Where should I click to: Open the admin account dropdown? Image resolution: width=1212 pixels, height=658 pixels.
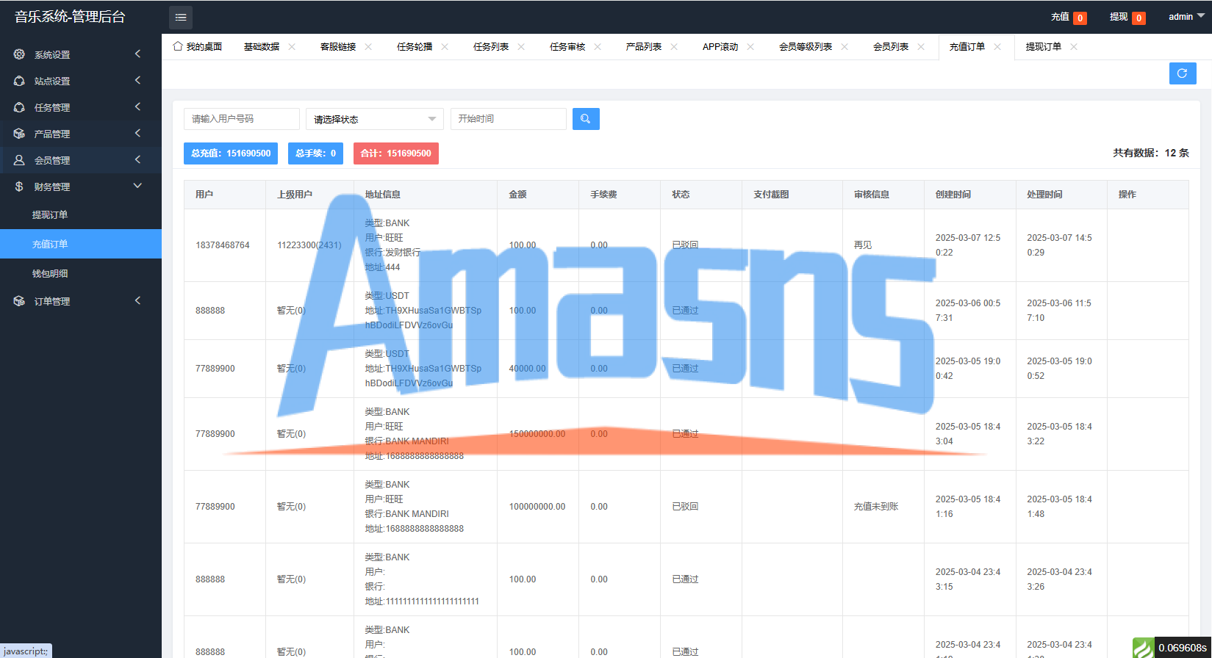(x=1186, y=17)
